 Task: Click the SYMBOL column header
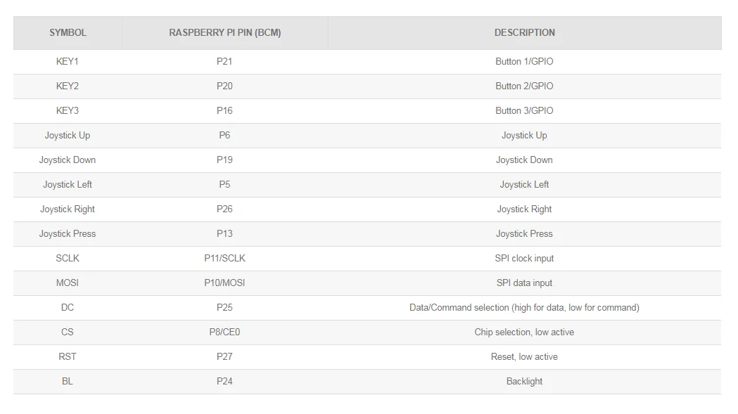pyautogui.click(x=68, y=32)
